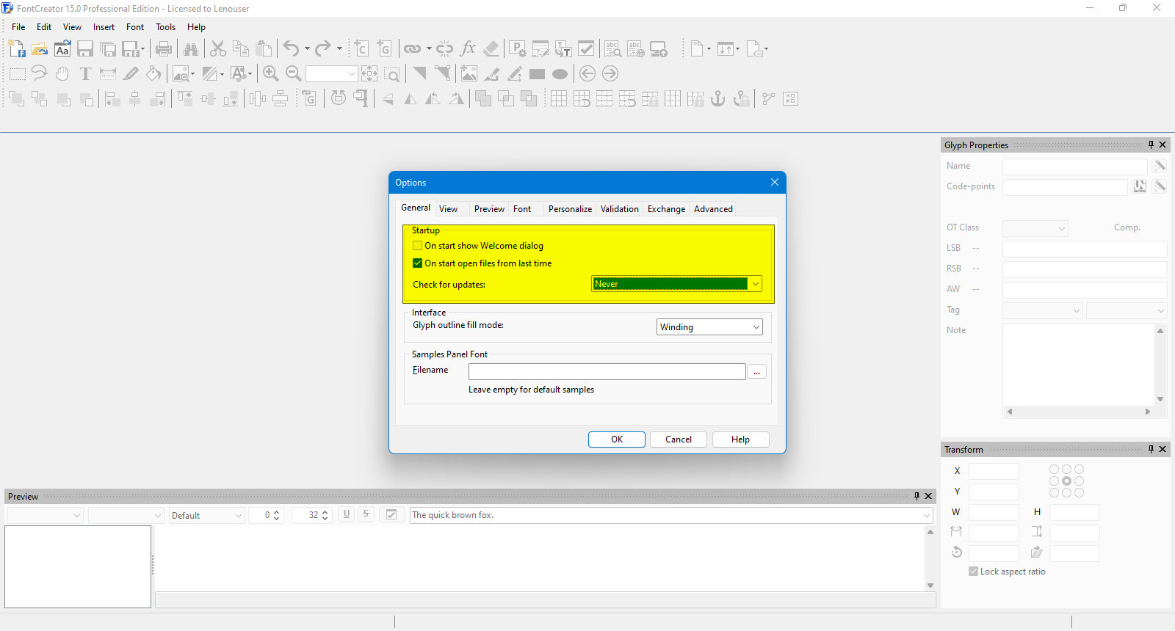Open the Check for updates dropdown

[x=677, y=284]
